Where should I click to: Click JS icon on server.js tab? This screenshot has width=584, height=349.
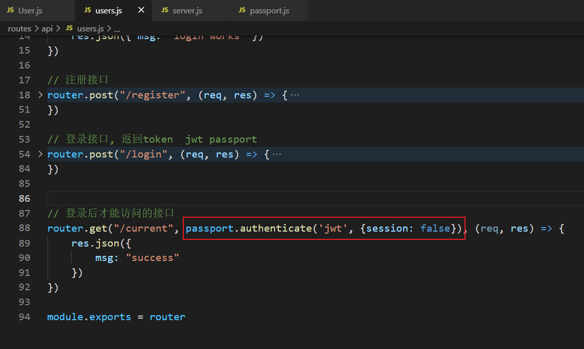pos(165,10)
